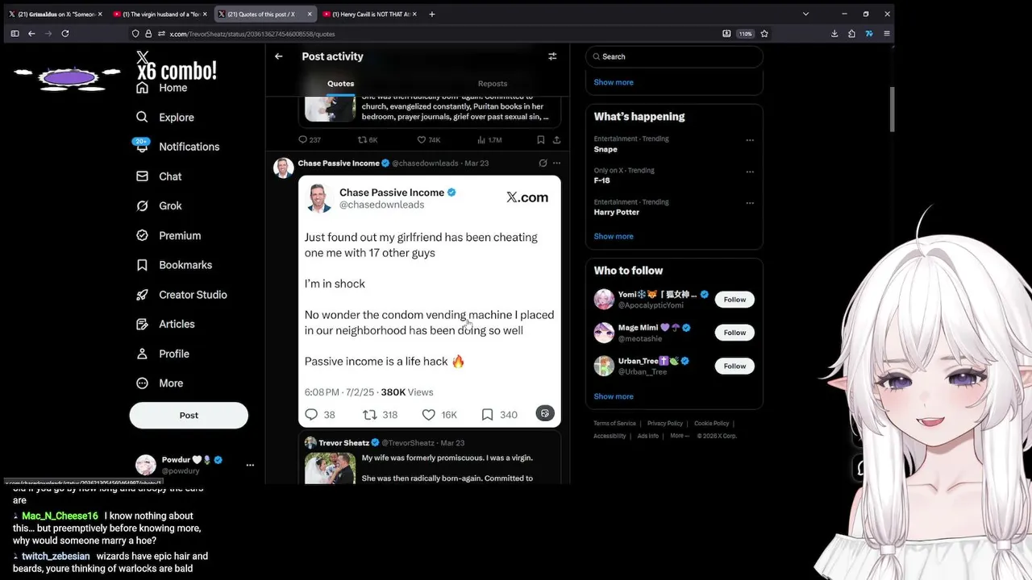Open Notifications with the 20+ badge
The width and height of the screenshot is (1032, 580).
177,147
